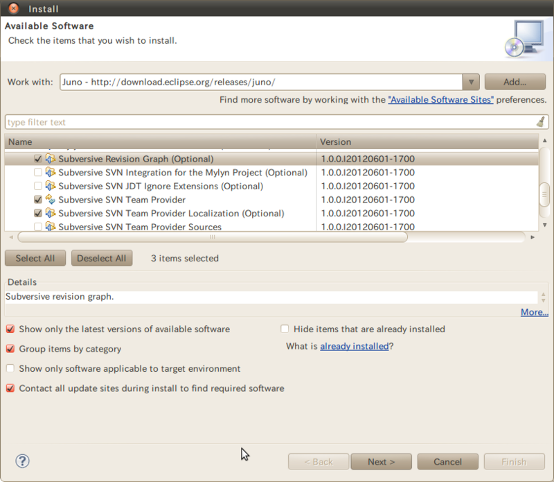Click the JDT Ignore Extensions feature icon

(51, 186)
